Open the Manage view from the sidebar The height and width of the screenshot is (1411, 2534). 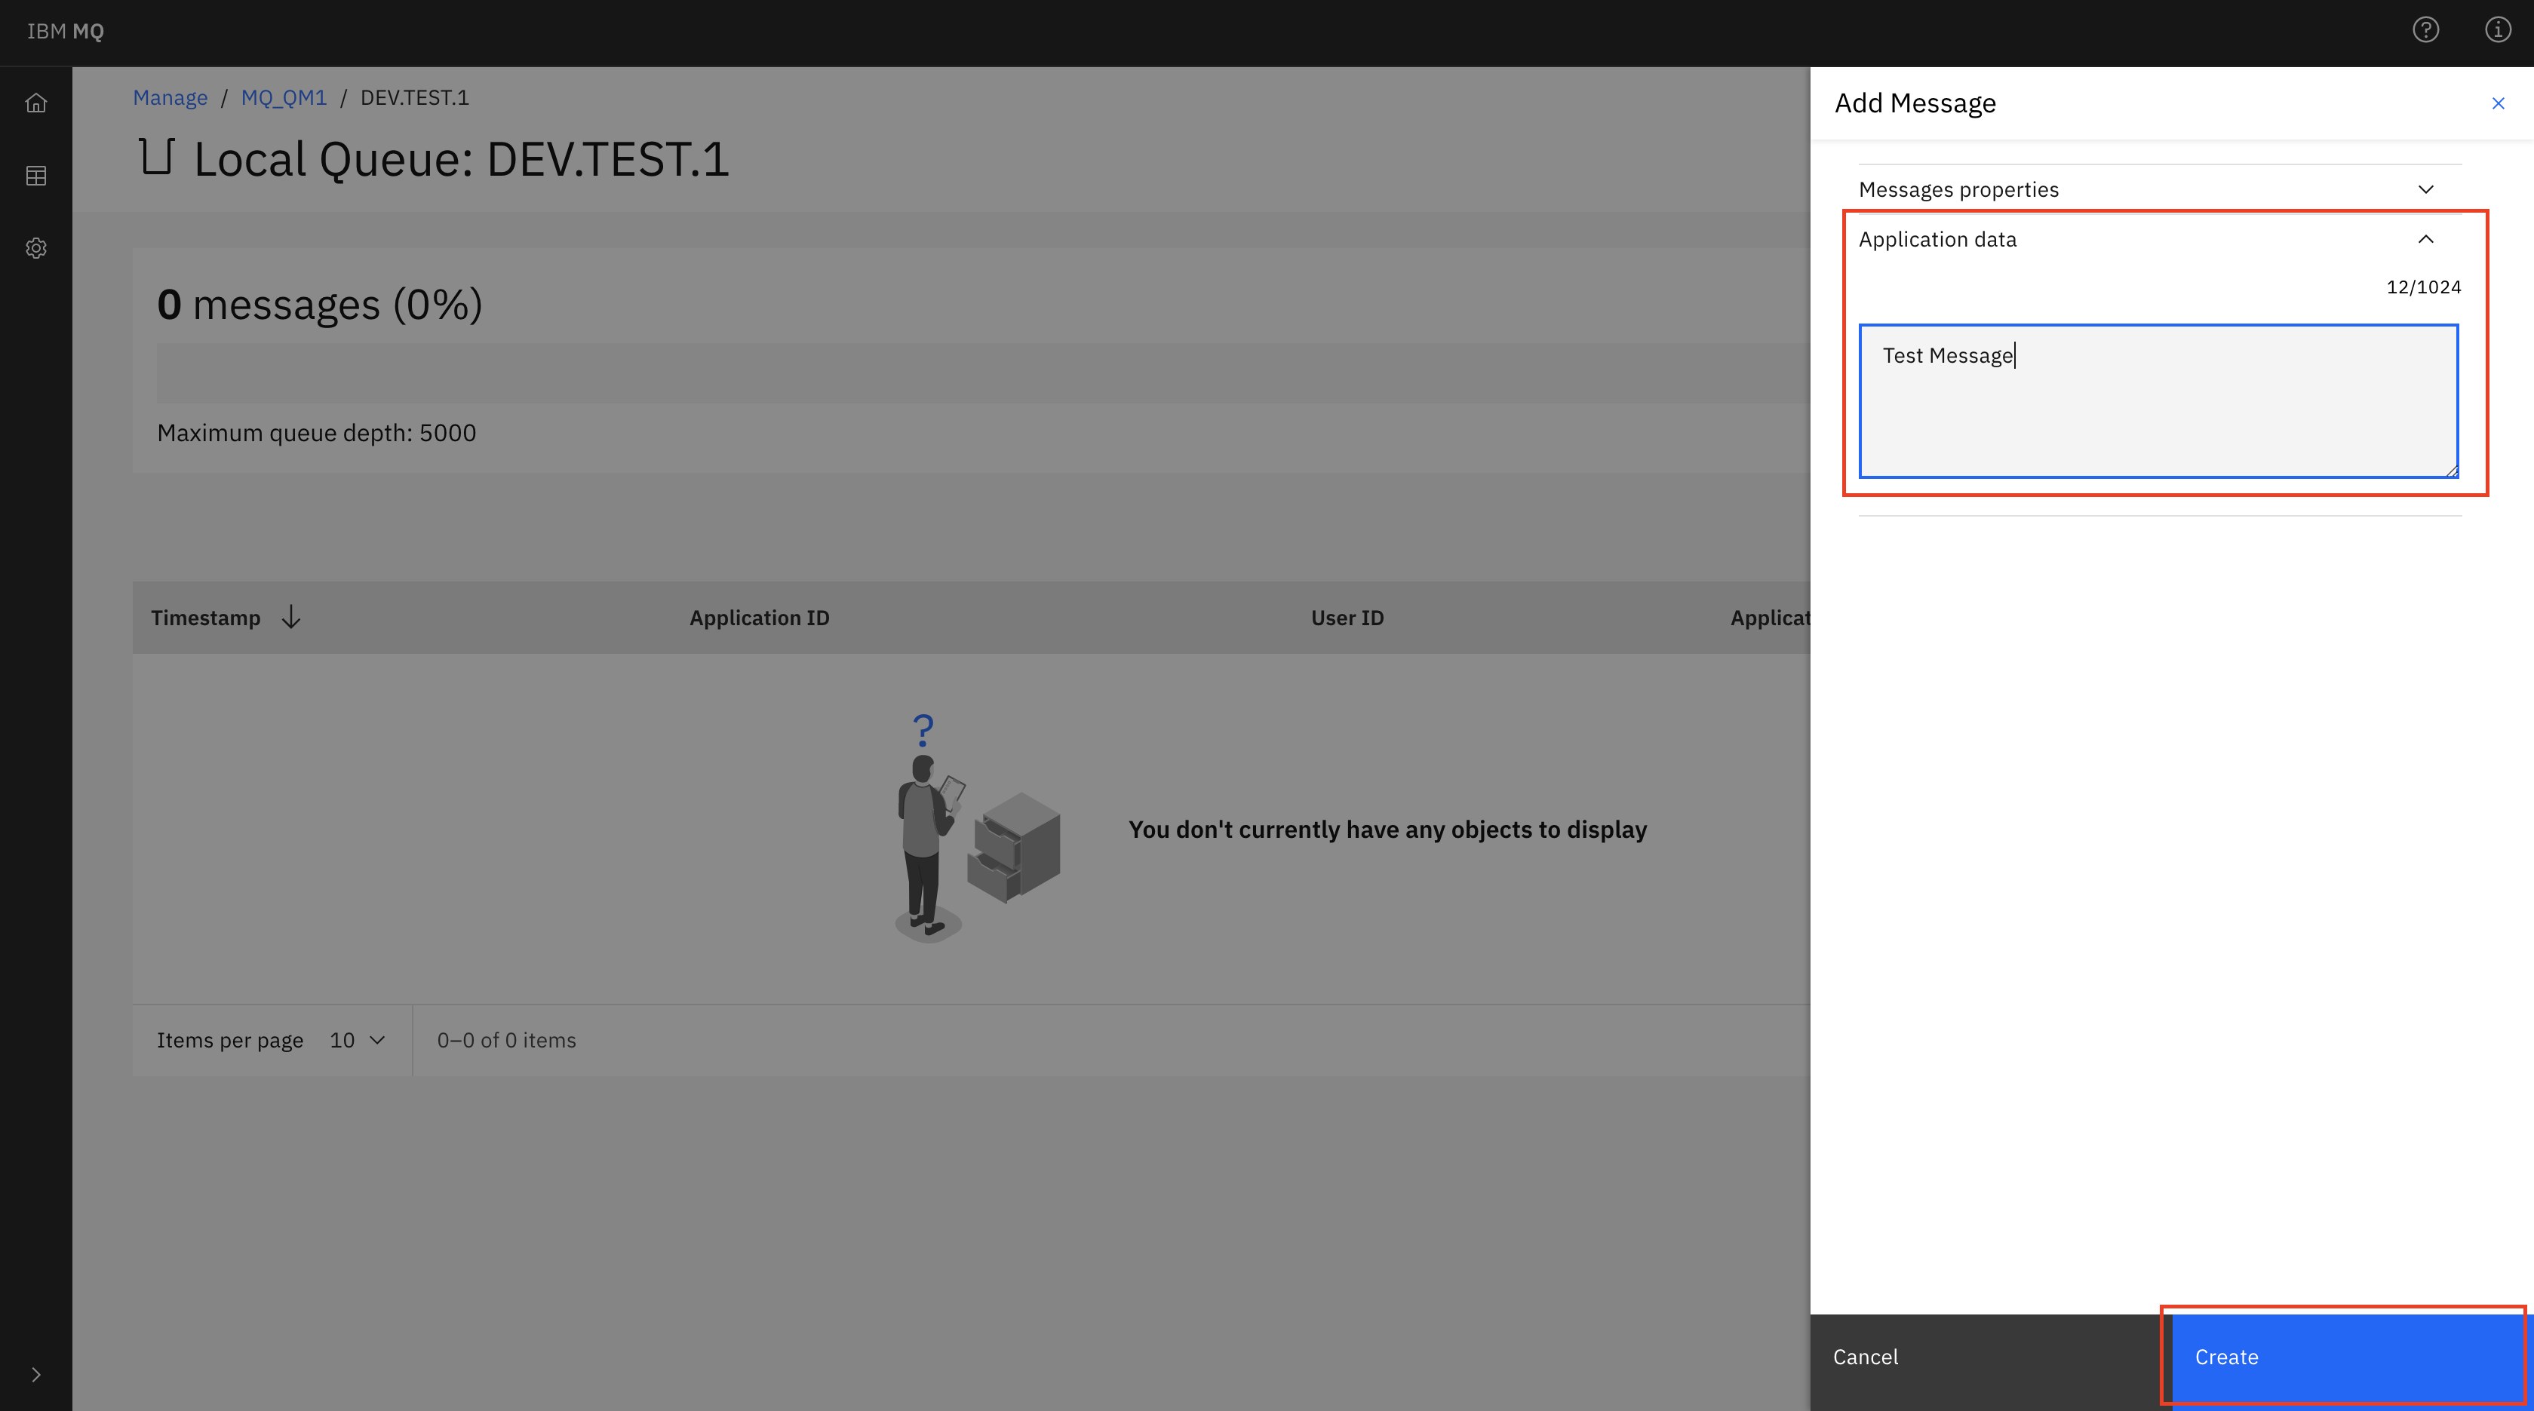[35, 175]
